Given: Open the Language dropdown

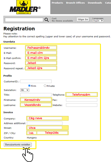Looking at the screenshot, I should tap(98, 21).
